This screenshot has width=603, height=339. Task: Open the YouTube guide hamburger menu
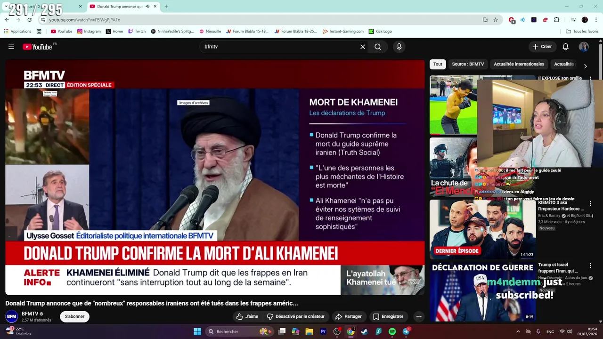[x=11, y=47]
